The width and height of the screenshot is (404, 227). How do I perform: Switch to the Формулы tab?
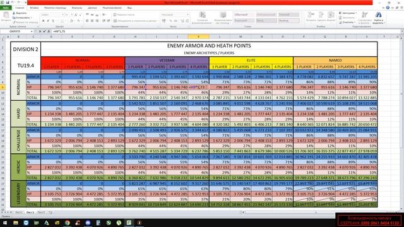[x=77, y=8]
